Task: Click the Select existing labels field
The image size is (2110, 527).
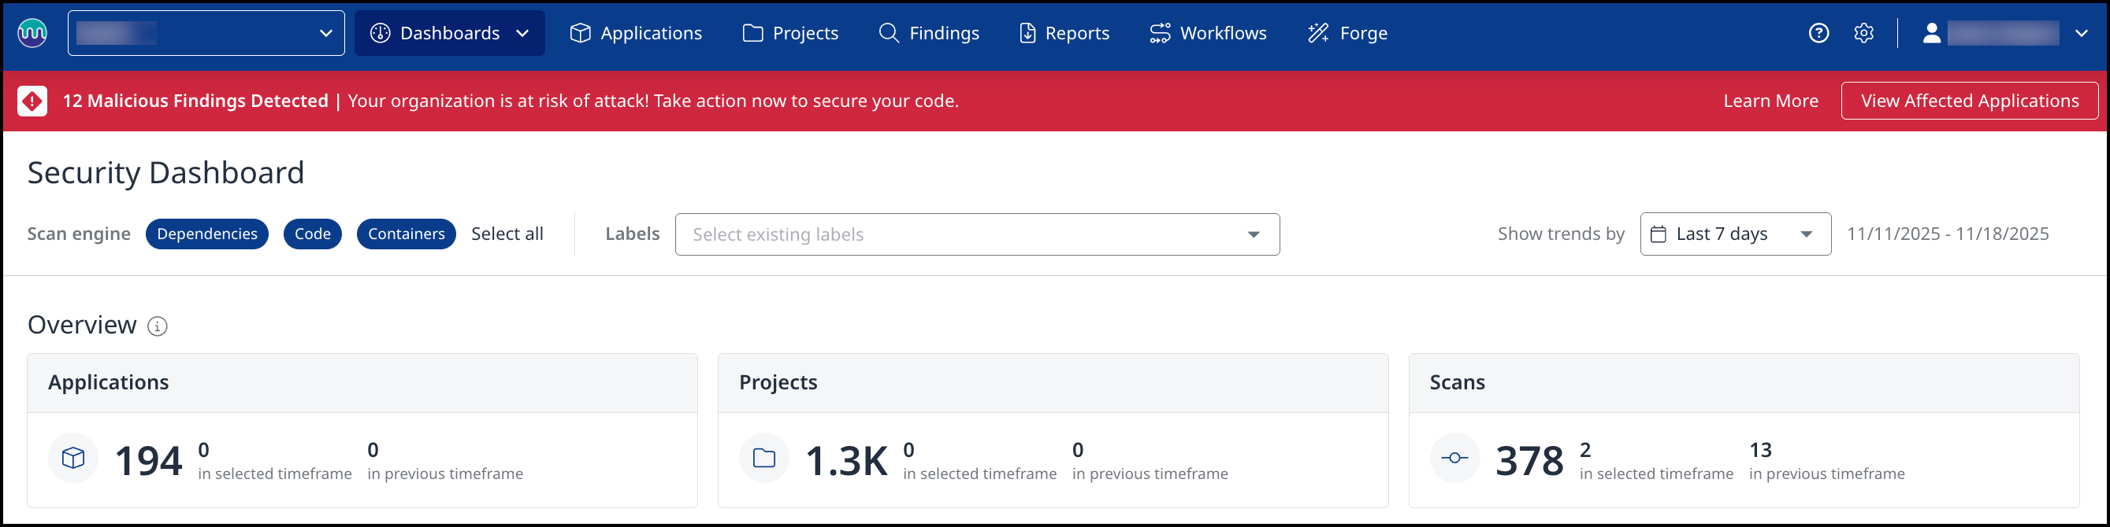Action: 967,234
